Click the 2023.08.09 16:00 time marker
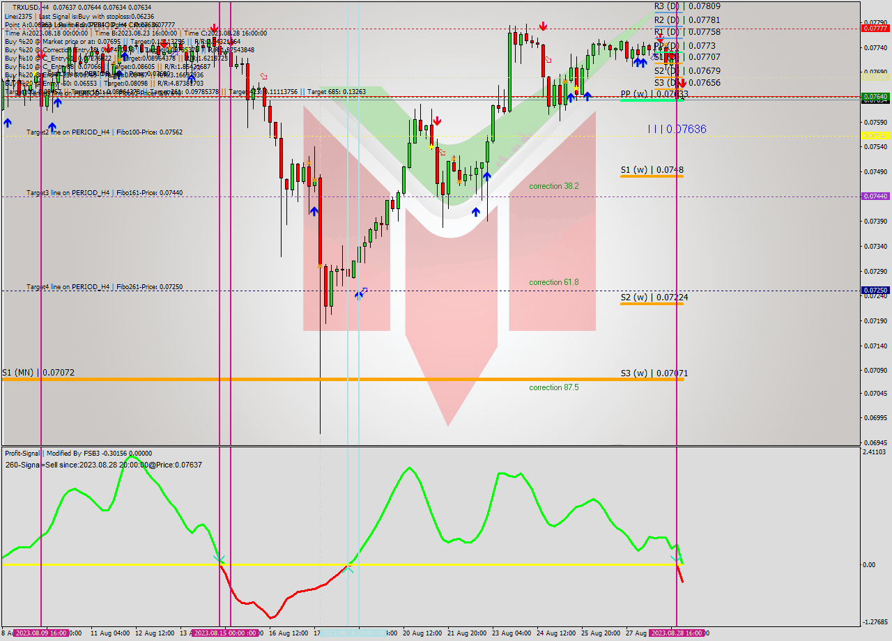Image resolution: width=892 pixels, height=641 pixels. 41,633
